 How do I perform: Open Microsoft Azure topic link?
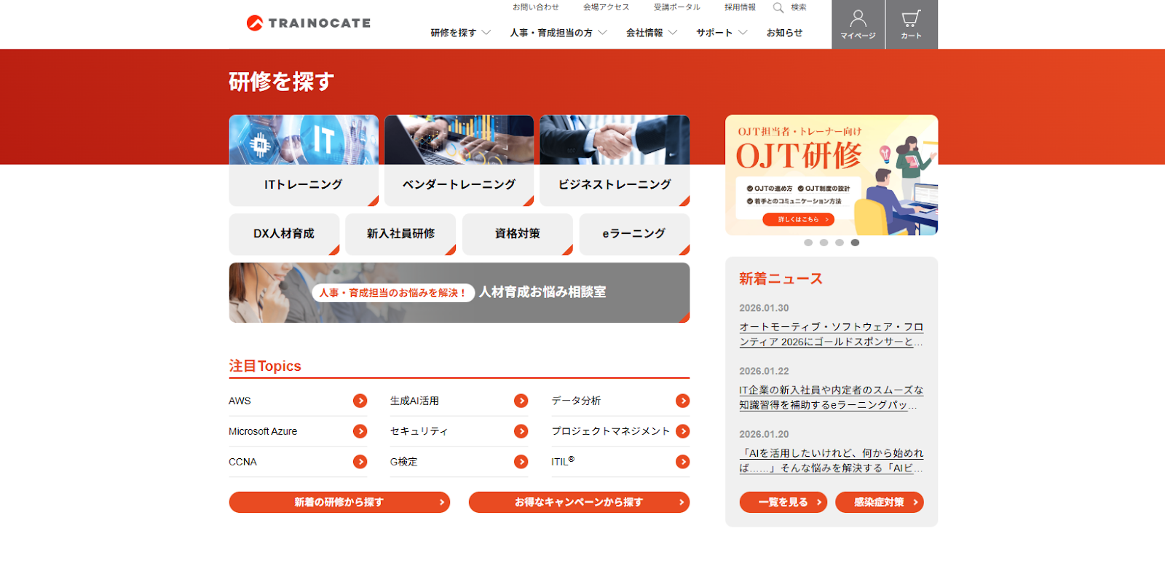click(x=263, y=431)
